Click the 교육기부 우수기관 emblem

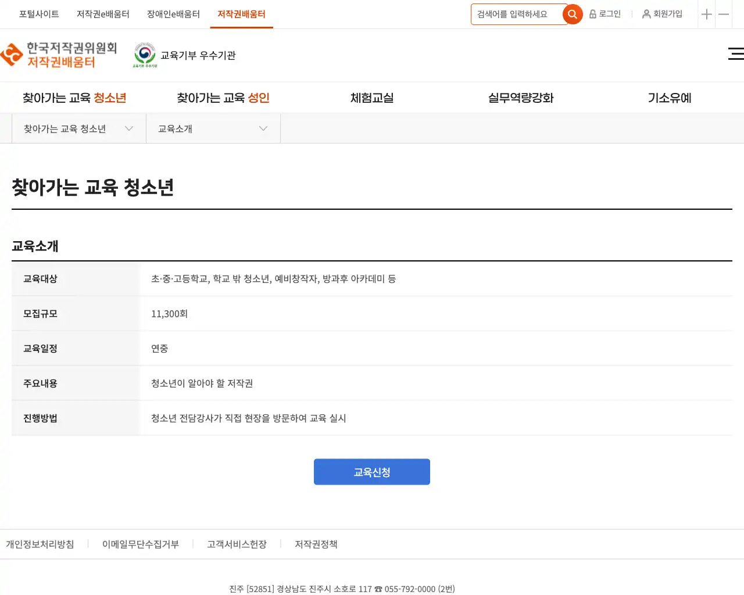click(x=145, y=55)
